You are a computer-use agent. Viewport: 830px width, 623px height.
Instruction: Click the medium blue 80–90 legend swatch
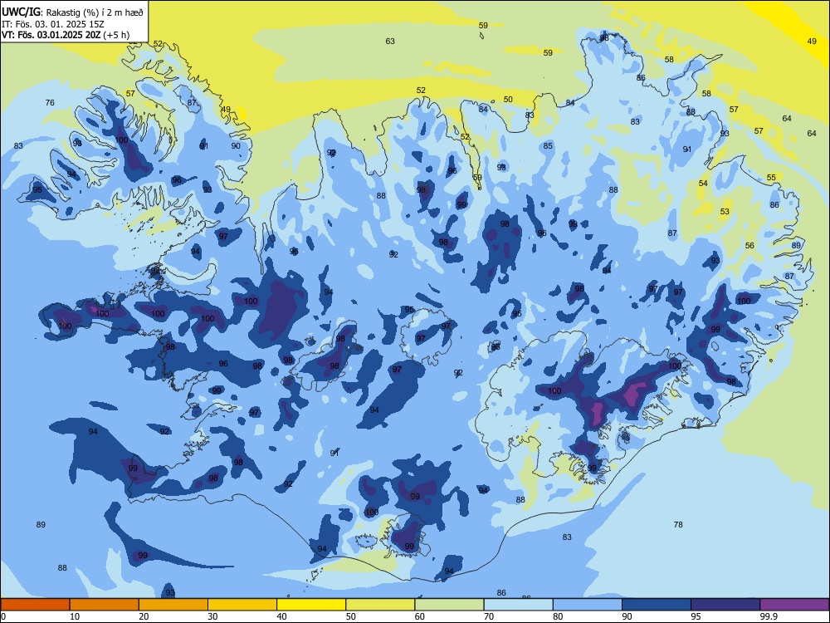click(x=588, y=605)
